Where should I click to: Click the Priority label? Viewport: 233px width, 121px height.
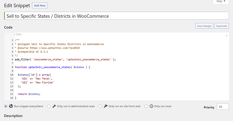click(209, 107)
